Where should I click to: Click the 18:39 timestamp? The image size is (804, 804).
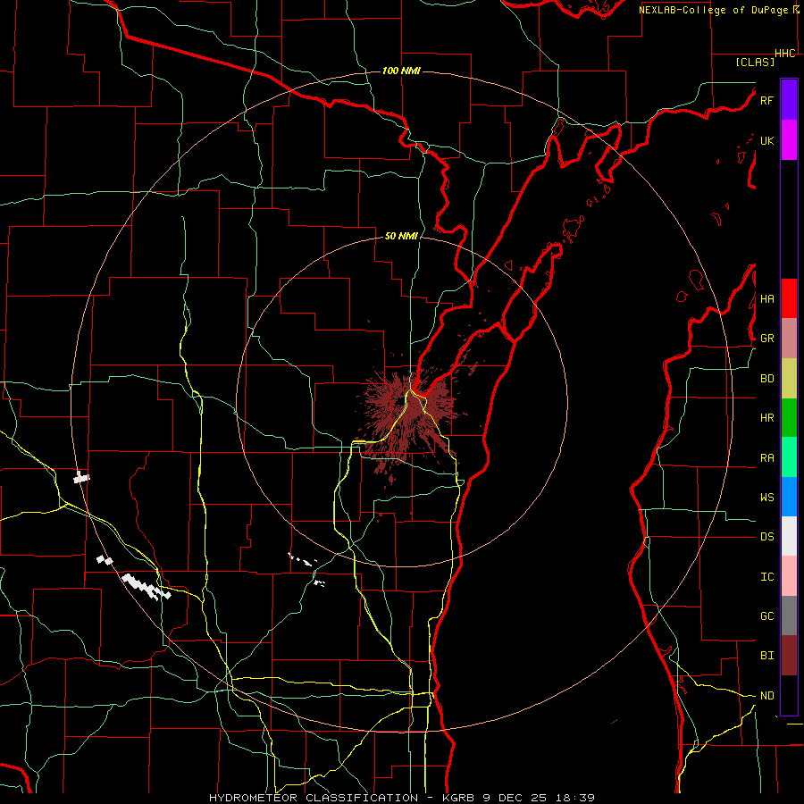(577, 798)
